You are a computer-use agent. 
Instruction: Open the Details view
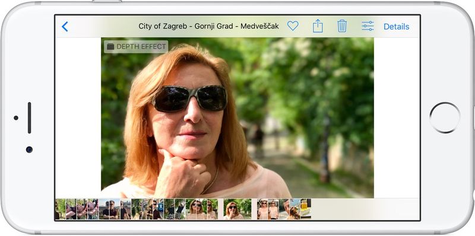coord(396,27)
